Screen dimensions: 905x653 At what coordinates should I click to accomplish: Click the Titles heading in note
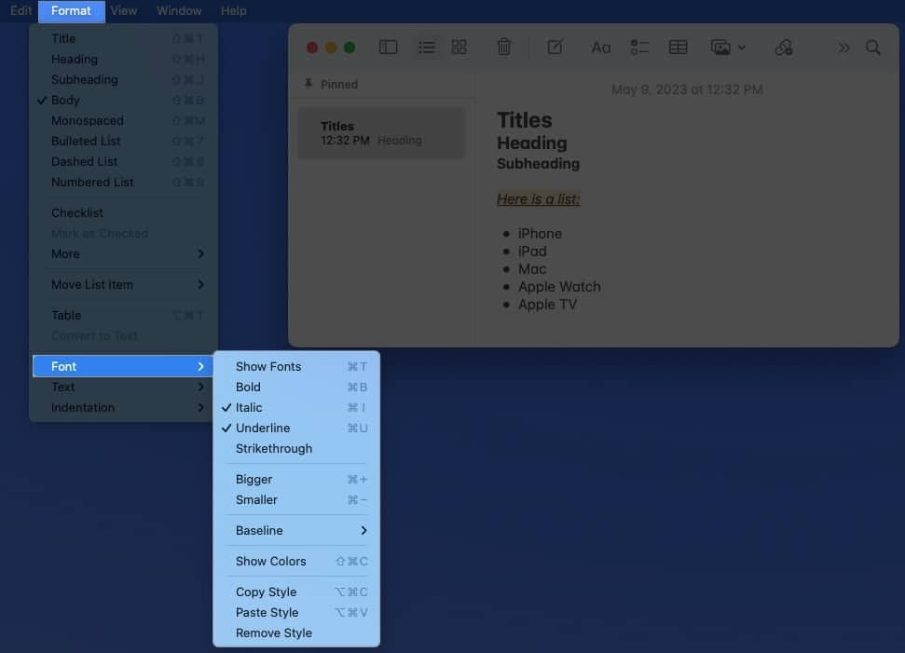[x=525, y=120]
